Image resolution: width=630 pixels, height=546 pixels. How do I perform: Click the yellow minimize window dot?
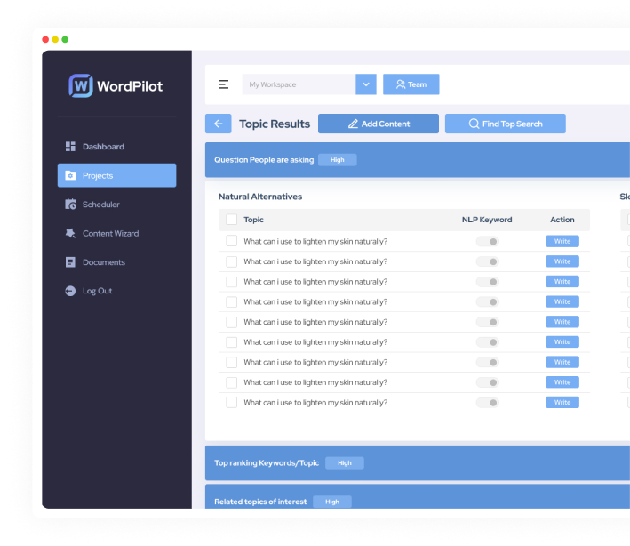coord(55,39)
